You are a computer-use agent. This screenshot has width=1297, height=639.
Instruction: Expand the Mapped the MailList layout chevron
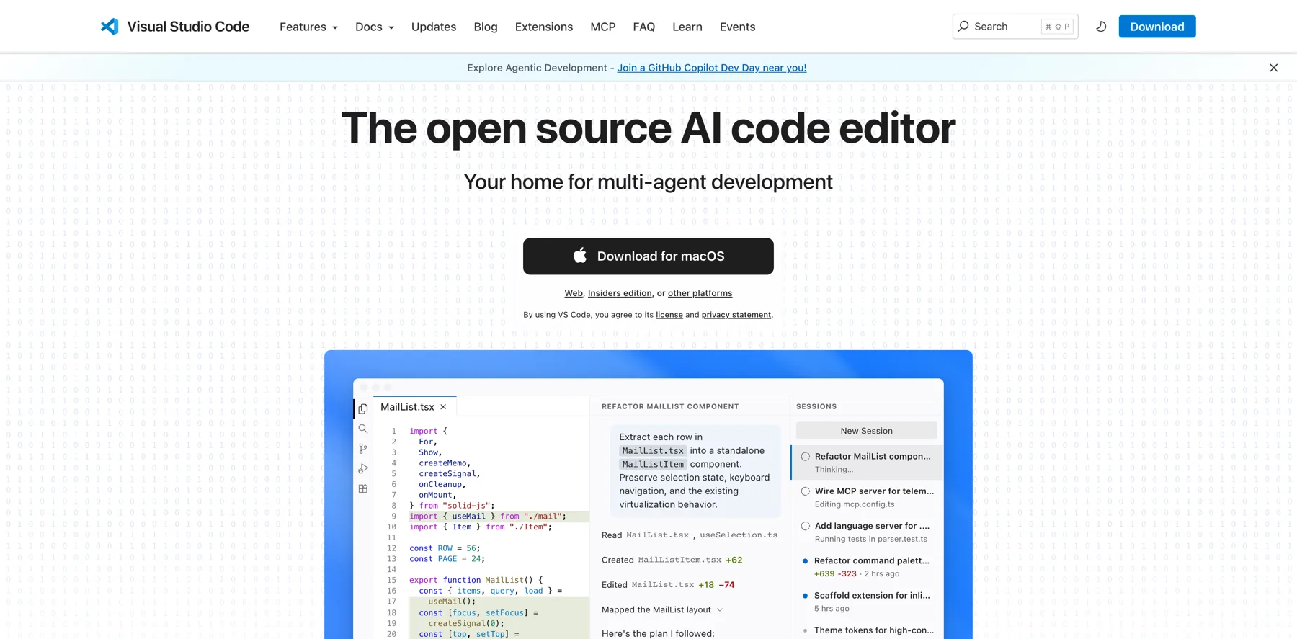pos(720,610)
